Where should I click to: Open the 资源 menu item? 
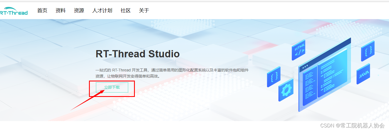(79, 11)
